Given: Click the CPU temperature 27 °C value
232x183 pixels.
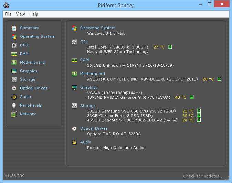Looking at the screenshot, I should tap(159, 47).
